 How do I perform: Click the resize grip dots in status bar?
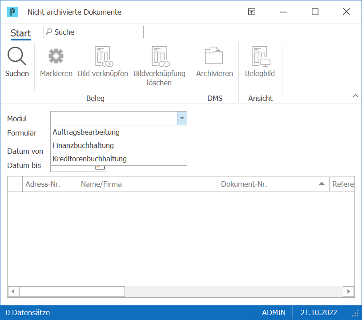356,314
